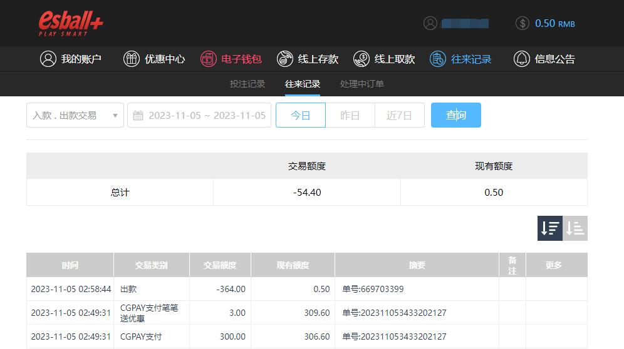Click the 线上取款 withdrawal icon

361,59
